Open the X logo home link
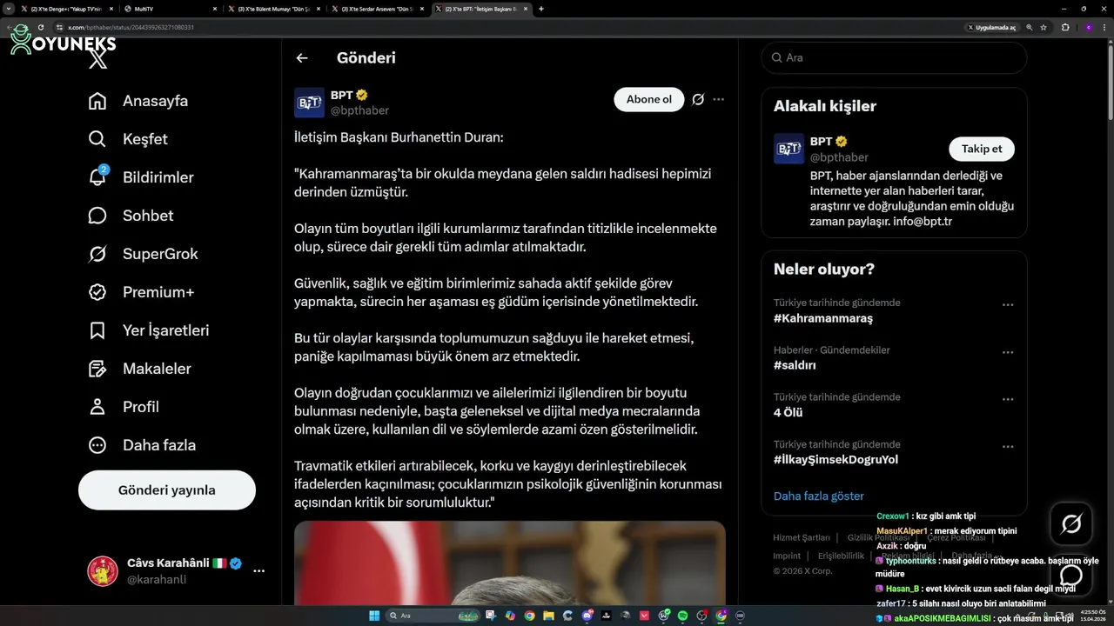Viewport: 1114px width, 626px height. tap(98, 59)
